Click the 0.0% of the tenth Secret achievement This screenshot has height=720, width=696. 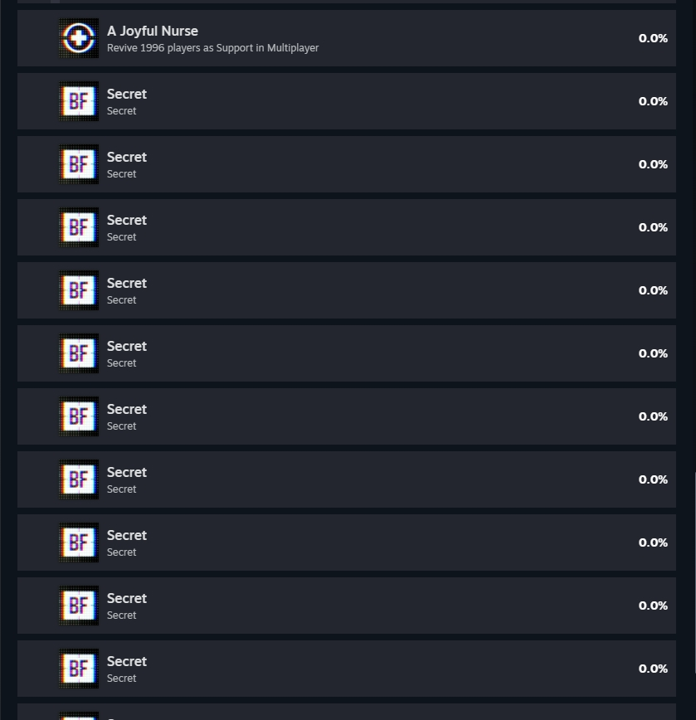coord(653,669)
